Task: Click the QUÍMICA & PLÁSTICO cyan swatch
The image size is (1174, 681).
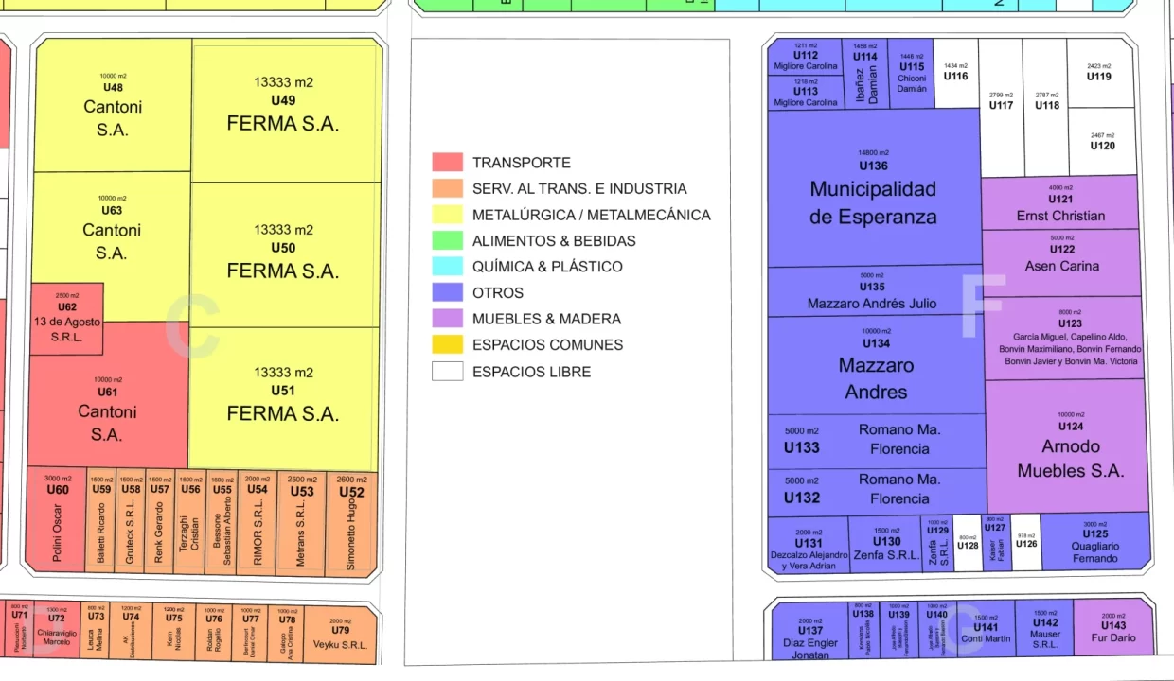Action: pyautogui.click(x=447, y=266)
